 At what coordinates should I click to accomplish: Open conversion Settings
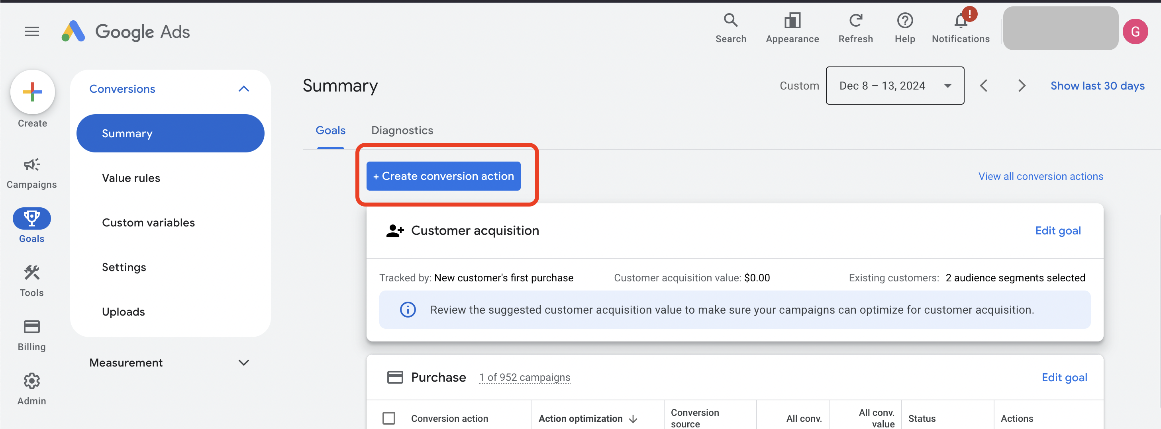(124, 267)
